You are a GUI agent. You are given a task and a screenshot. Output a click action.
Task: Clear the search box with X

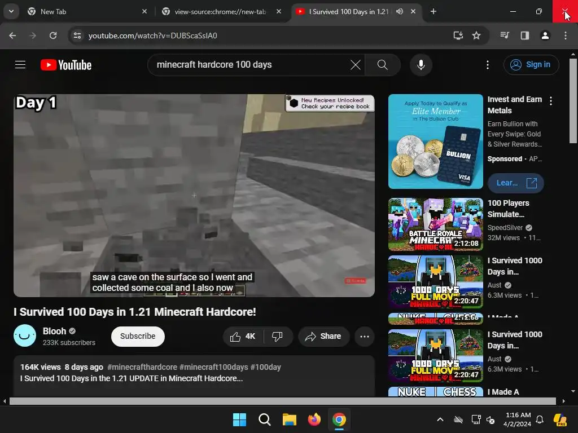[x=356, y=65]
